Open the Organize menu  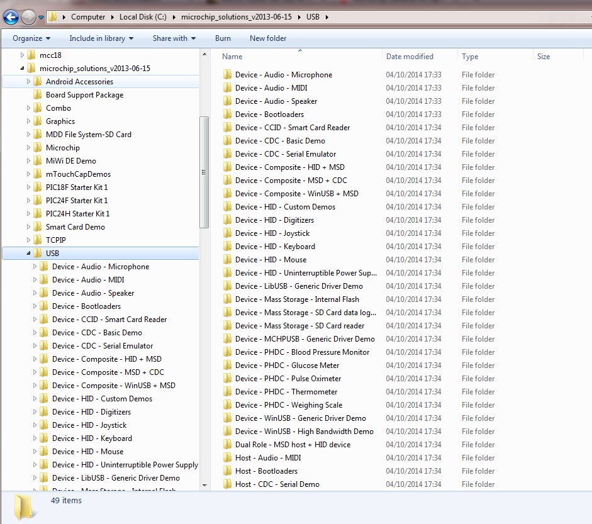[x=31, y=38]
